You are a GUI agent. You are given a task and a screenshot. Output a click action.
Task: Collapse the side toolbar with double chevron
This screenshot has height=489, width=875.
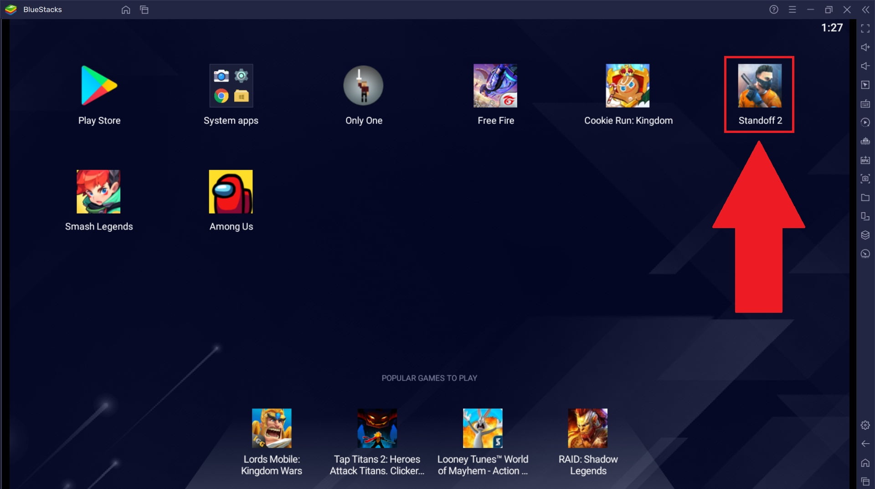point(865,10)
